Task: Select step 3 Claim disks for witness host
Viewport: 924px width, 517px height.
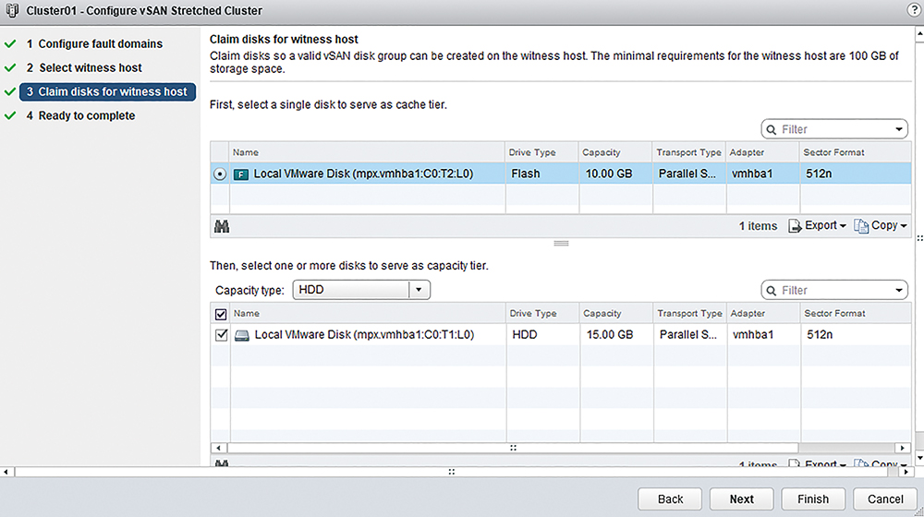Action: point(107,91)
